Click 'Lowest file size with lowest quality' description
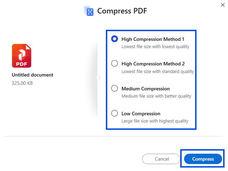 (x=155, y=47)
